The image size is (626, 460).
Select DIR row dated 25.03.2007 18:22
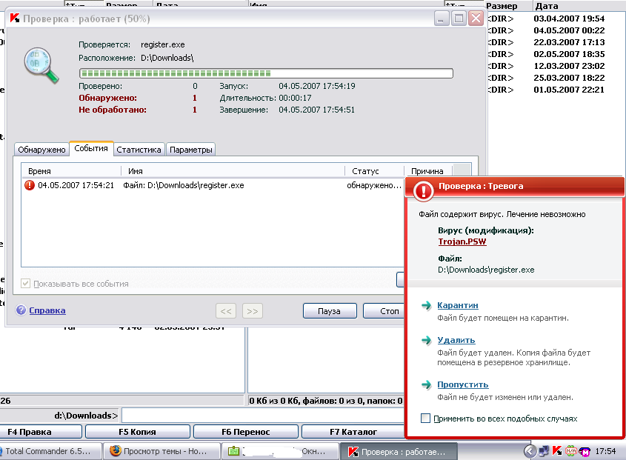(555, 78)
